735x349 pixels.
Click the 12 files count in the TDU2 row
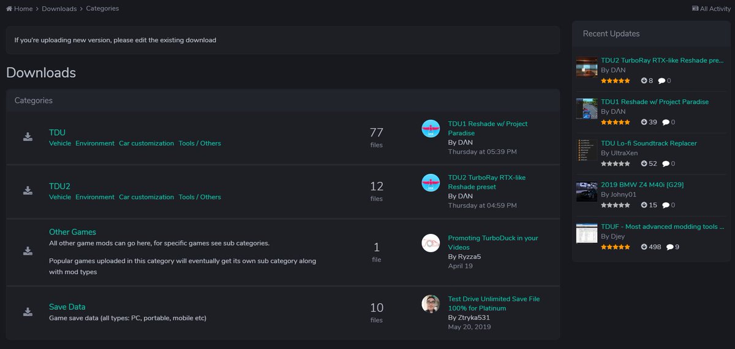[376, 191]
